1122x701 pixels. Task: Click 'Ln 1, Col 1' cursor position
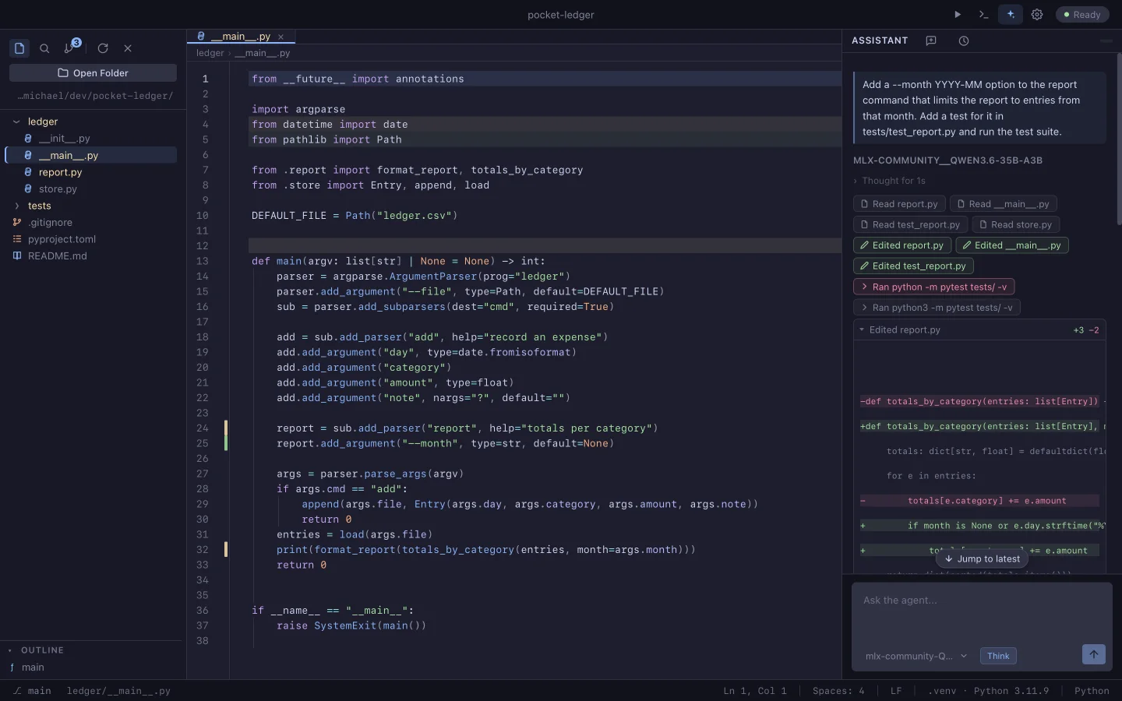(x=755, y=691)
